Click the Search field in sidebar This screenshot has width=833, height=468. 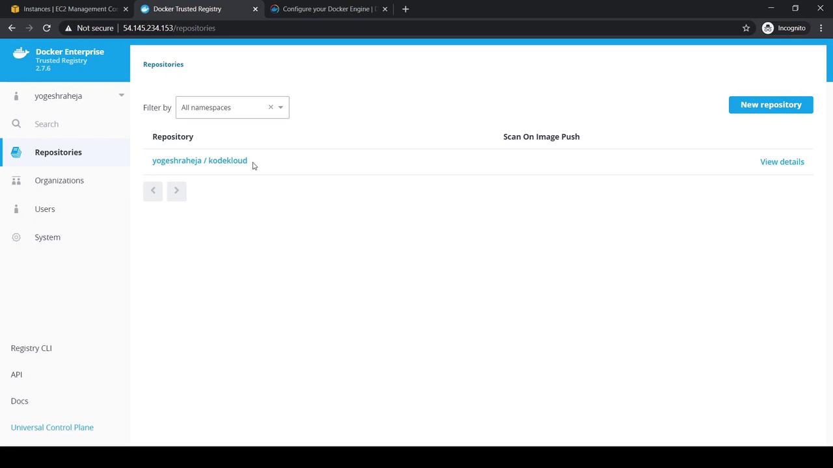click(65, 123)
